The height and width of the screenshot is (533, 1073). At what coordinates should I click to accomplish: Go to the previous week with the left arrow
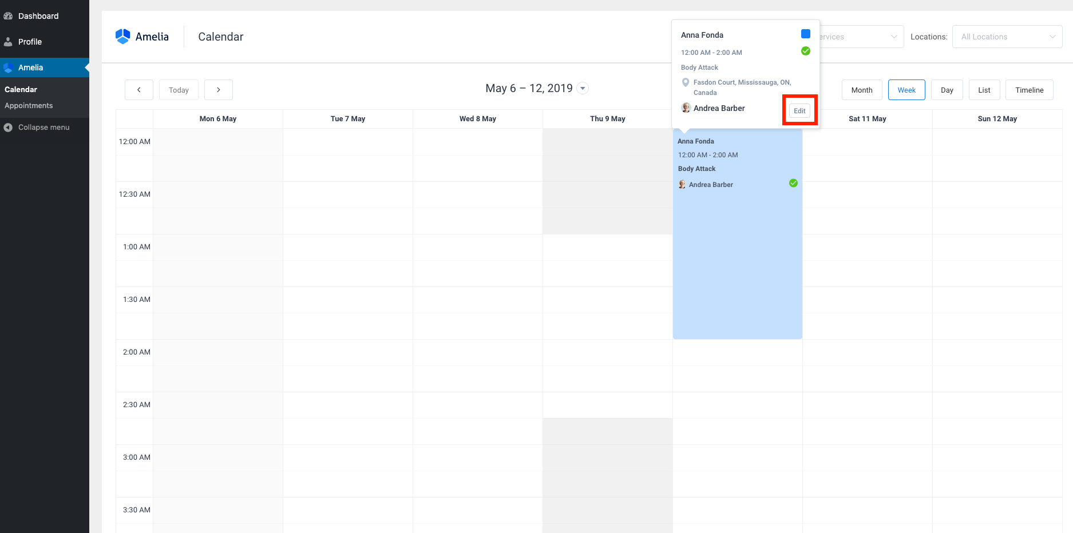(x=138, y=89)
